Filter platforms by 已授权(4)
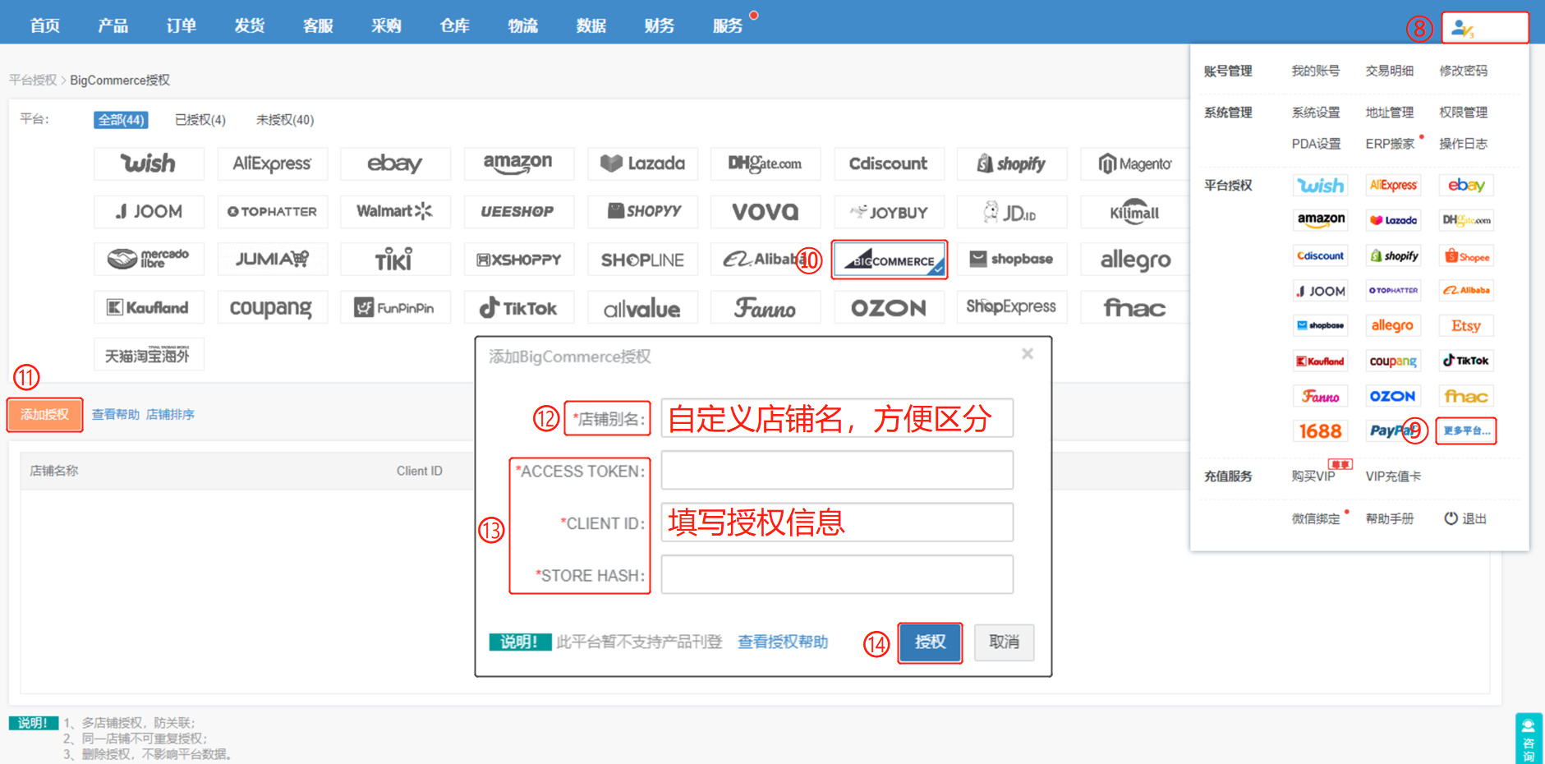 pyautogui.click(x=200, y=120)
